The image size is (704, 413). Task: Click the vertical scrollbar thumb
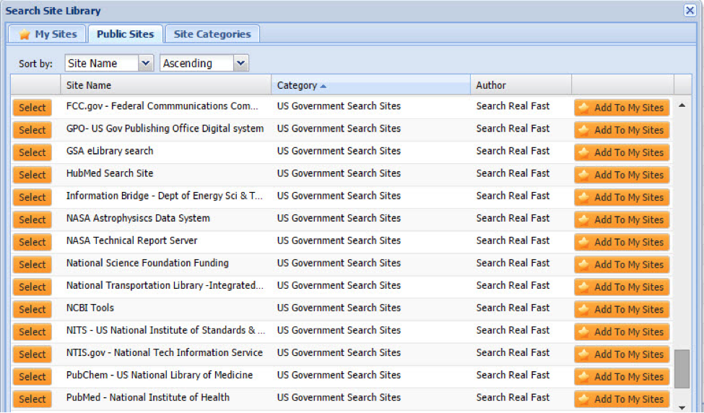pyautogui.click(x=682, y=368)
